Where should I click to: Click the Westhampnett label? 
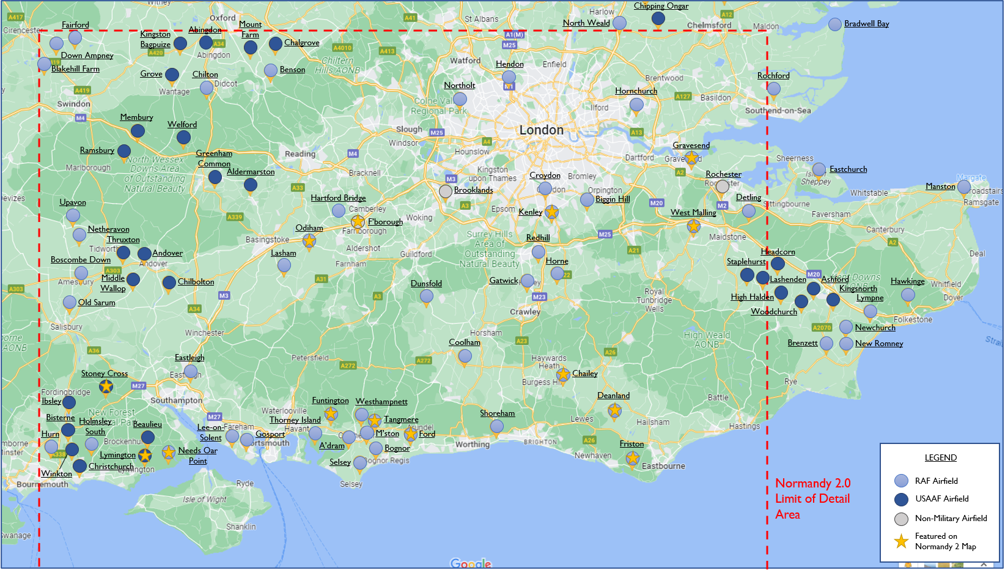381,402
